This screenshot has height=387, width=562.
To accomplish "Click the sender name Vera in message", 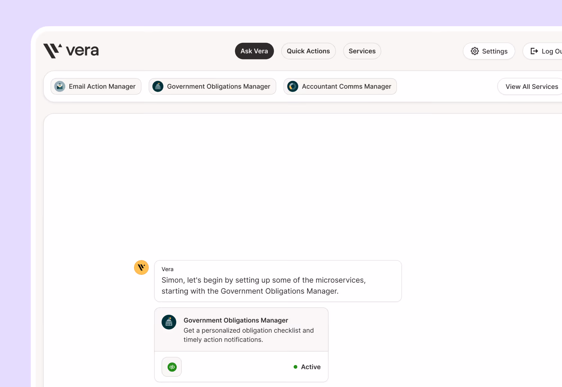I will pos(167,269).
